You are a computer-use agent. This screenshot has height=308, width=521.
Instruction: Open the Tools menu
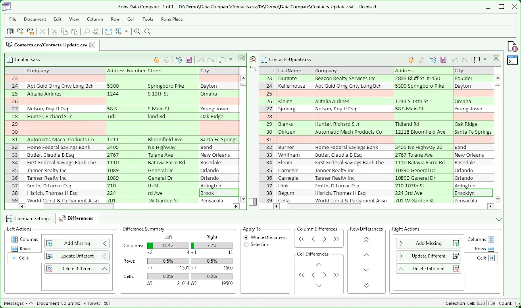[148, 19]
